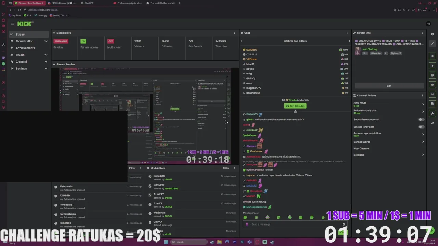Toggle Multistream OFF badge
The image size is (438, 246).
[111, 41]
